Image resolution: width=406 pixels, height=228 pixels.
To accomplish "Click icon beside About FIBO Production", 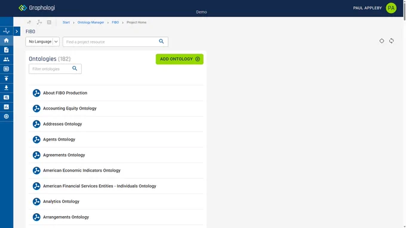I will 36,93.
